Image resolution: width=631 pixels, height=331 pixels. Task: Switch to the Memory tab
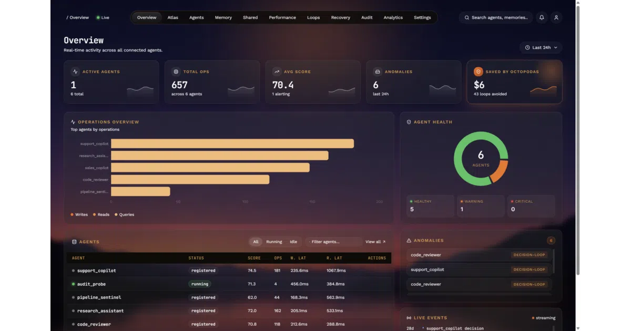[x=223, y=17]
